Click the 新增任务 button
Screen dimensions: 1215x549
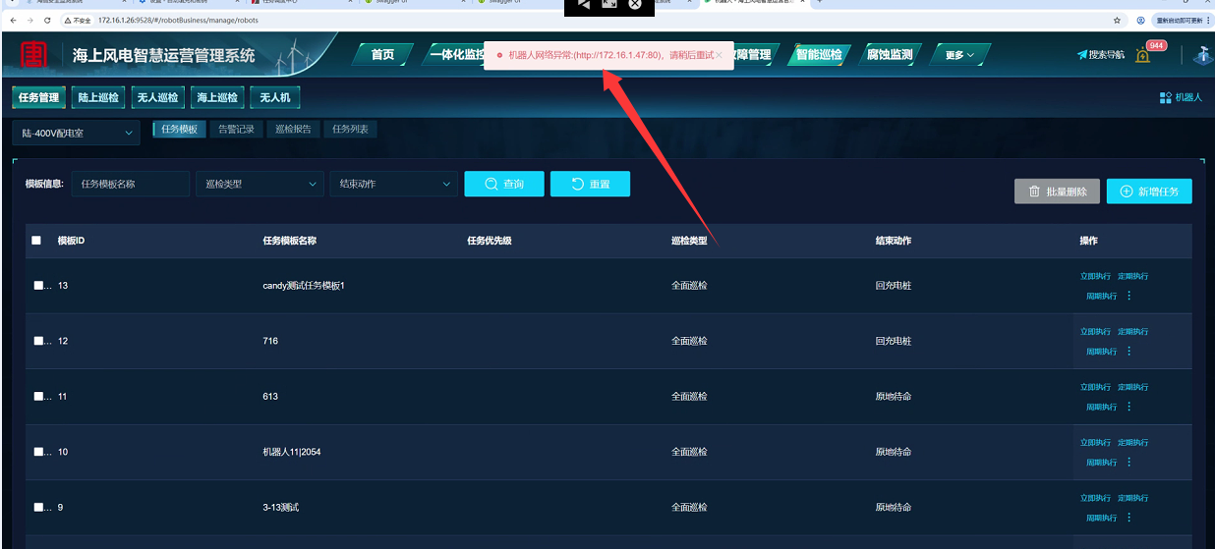[1148, 192]
